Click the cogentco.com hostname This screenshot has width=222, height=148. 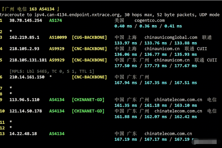click(150, 20)
